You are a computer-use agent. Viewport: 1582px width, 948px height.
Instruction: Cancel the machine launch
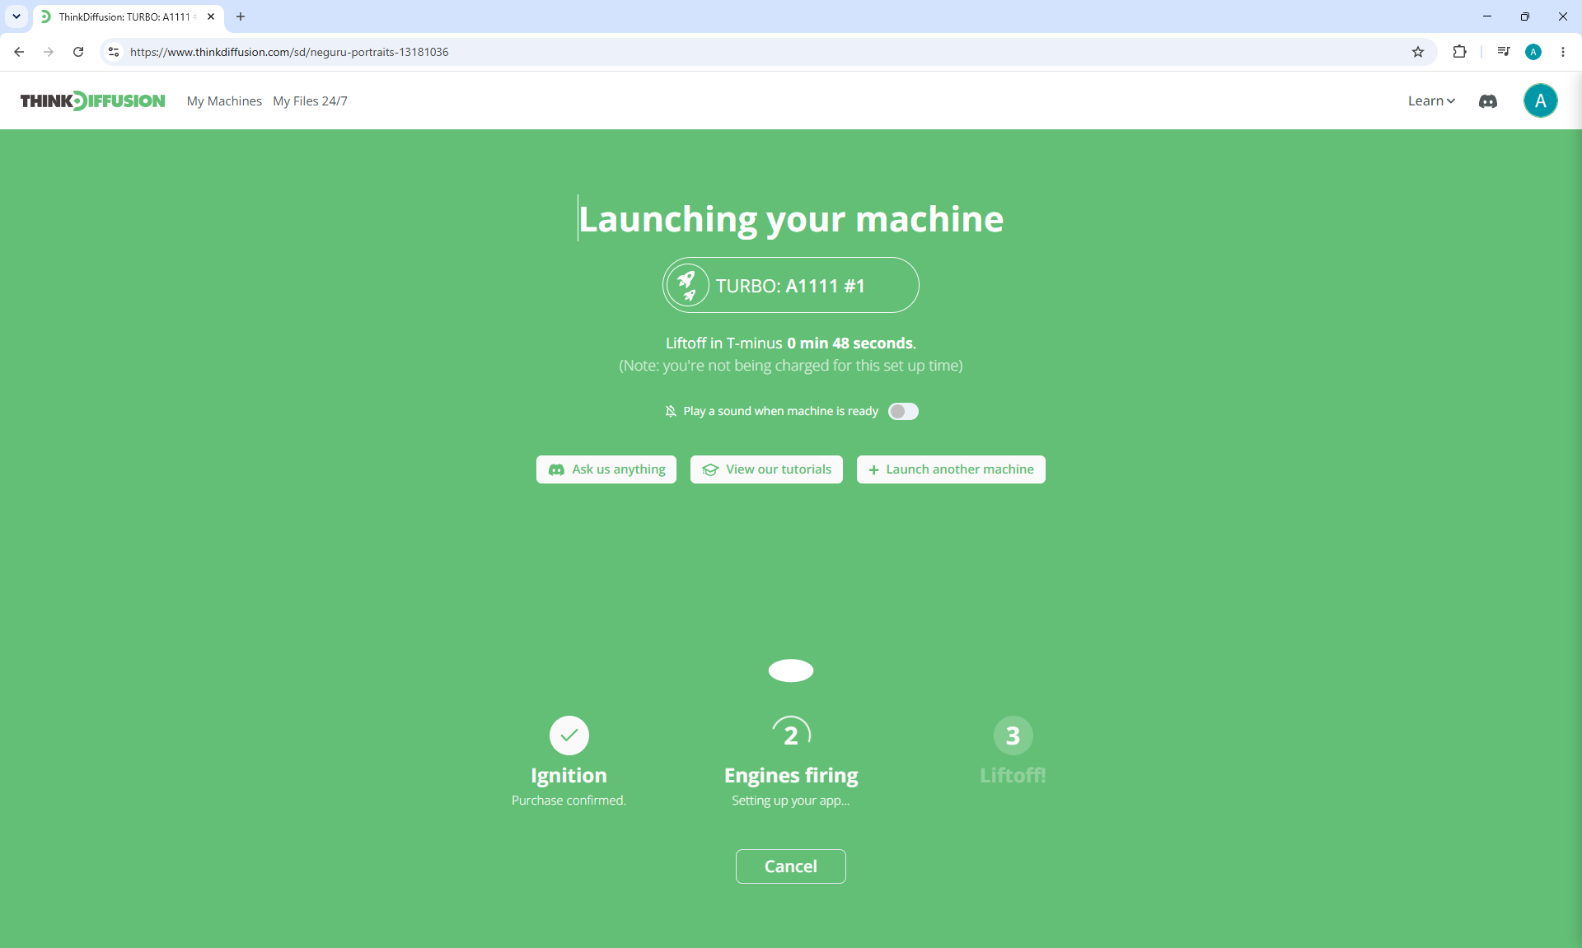pos(791,866)
